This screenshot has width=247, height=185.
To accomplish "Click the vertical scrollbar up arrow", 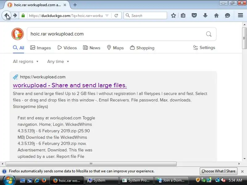I will click(x=245, y=25).
